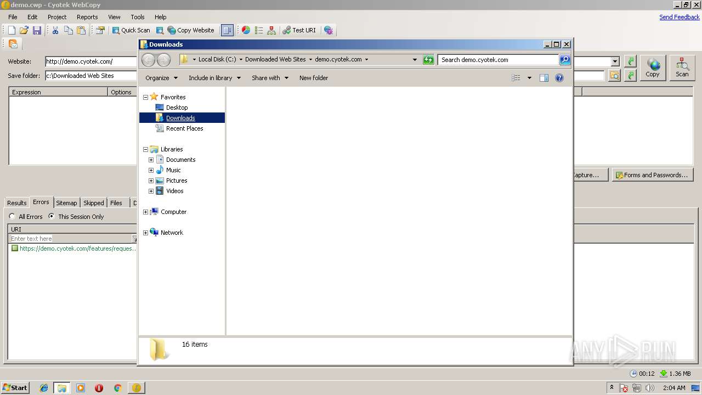Toggle the highlighted log panel toolbar icon

227,30
